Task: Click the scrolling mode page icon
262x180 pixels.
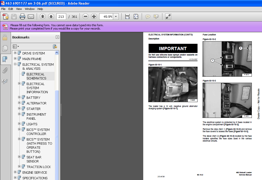Action: (x=127, y=17)
